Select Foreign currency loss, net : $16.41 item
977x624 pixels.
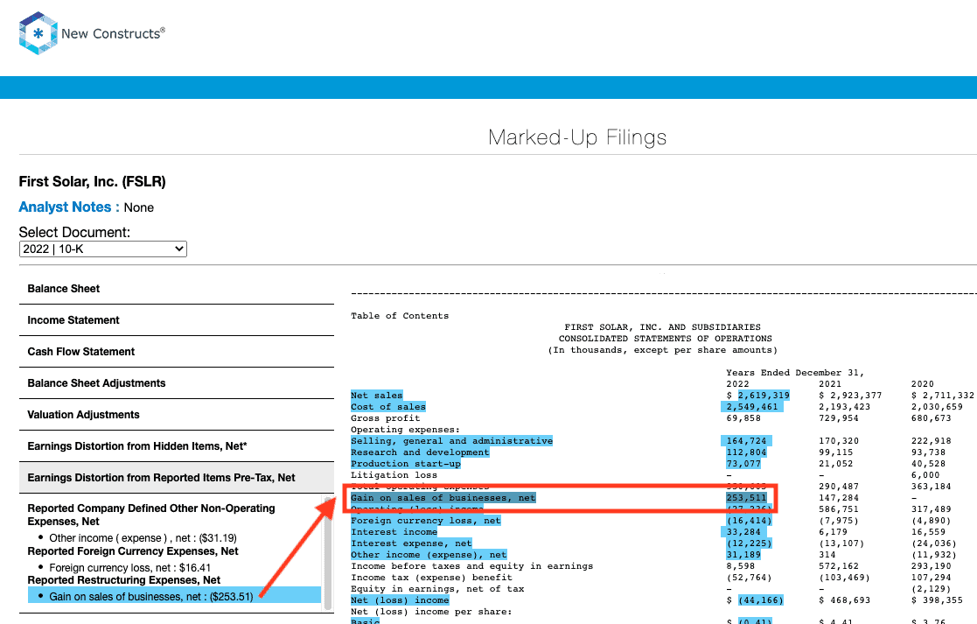pos(129,568)
